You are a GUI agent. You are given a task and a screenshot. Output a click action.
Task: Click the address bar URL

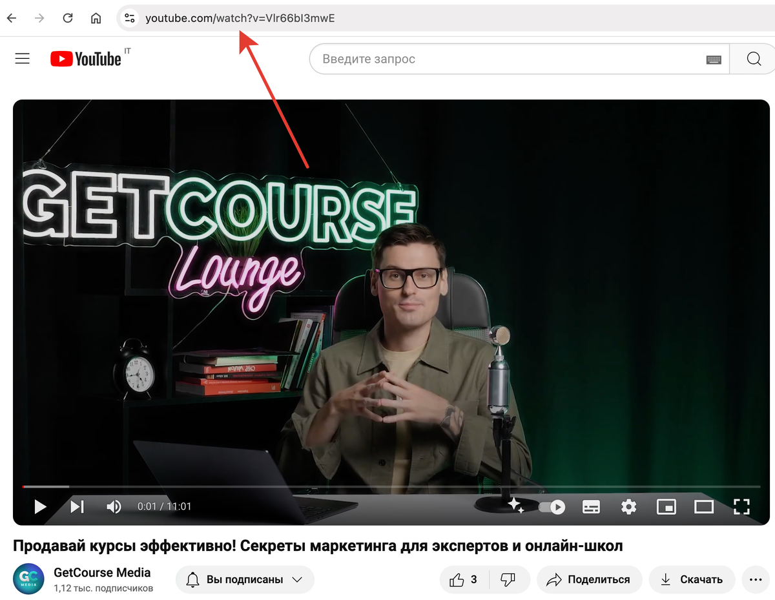(240, 18)
